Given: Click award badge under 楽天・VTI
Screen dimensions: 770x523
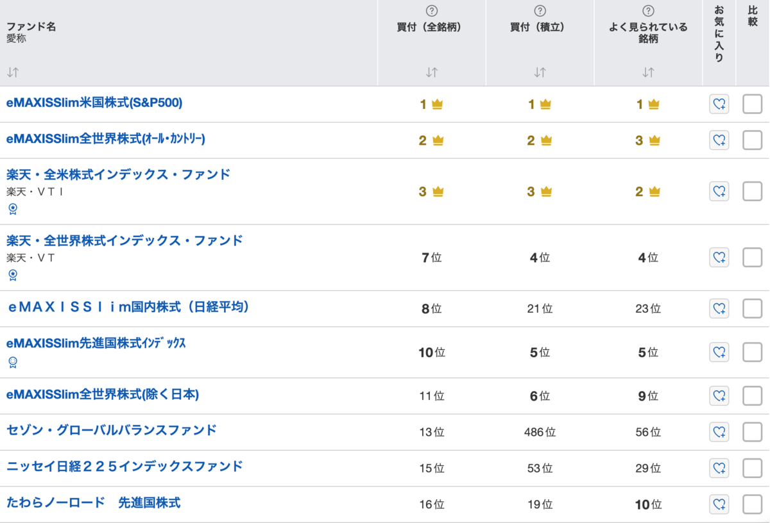Looking at the screenshot, I should [x=13, y=209].
